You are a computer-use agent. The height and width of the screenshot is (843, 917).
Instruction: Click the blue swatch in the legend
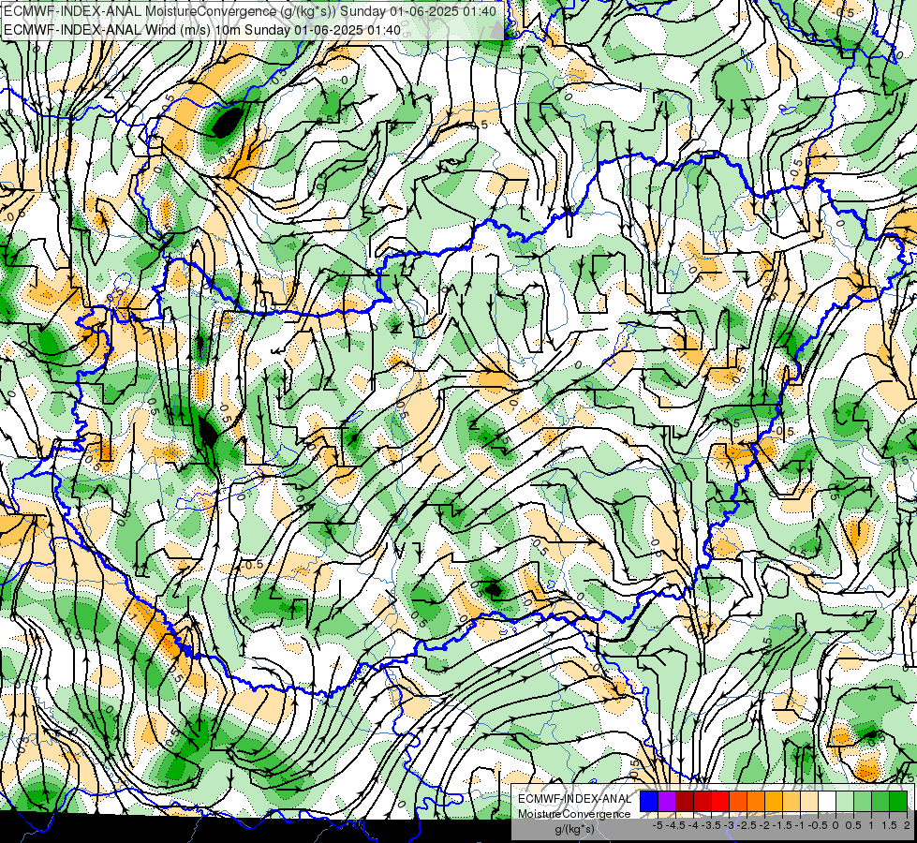[649, 802]
